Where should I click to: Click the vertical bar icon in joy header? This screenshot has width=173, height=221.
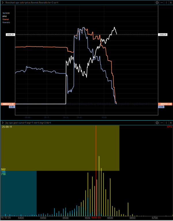click(166, 123)
